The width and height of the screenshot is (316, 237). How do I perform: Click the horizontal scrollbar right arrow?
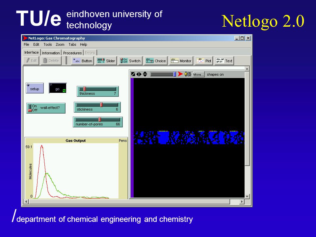pos(242,201)
